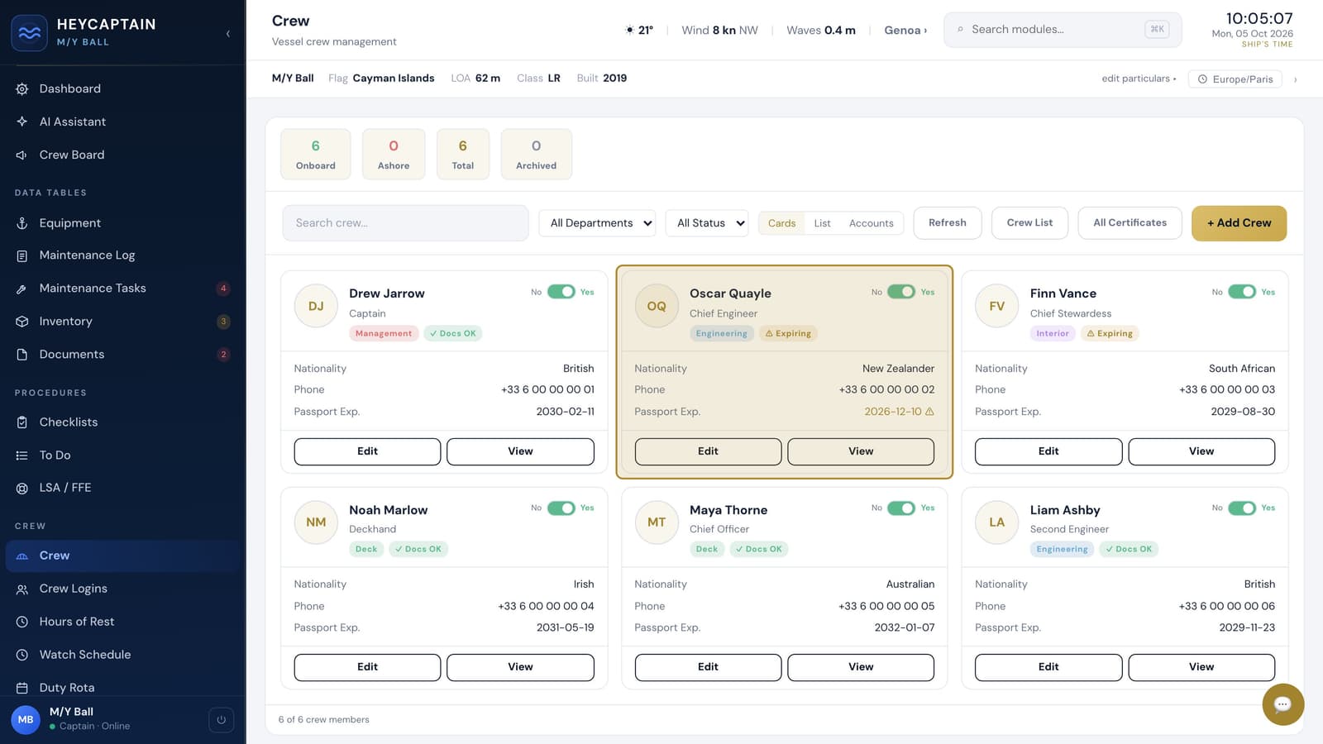The height and width of the screenshot is (744, 1323).
Task: Switch off Maya Thorne's onboard toggle
Action: [901, 508]
